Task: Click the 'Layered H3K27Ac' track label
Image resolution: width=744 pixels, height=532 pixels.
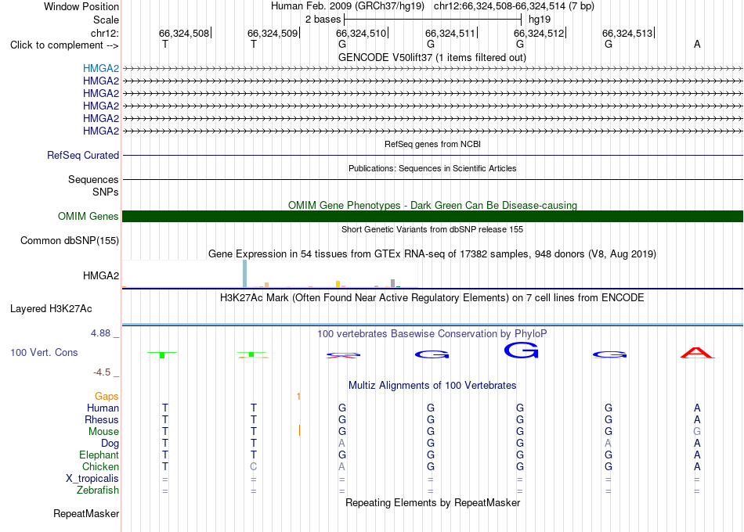Action: click(x=51, y=309)
